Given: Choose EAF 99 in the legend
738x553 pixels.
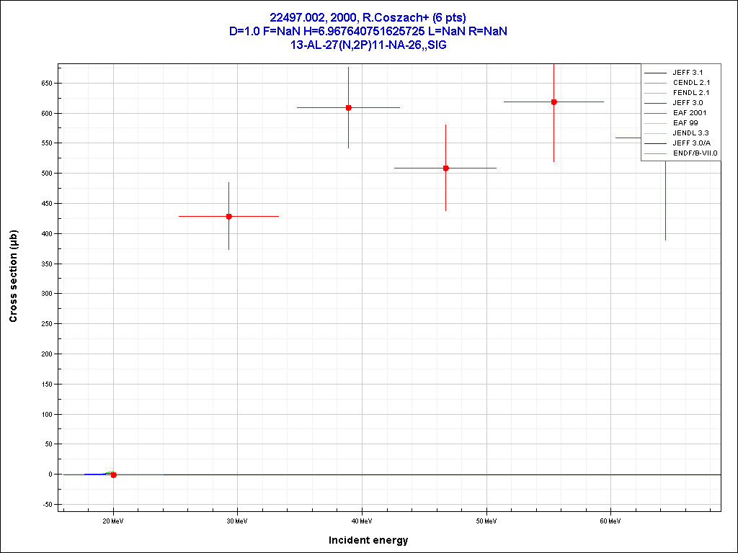Looking at the screenshot, I should coord(685,123).
